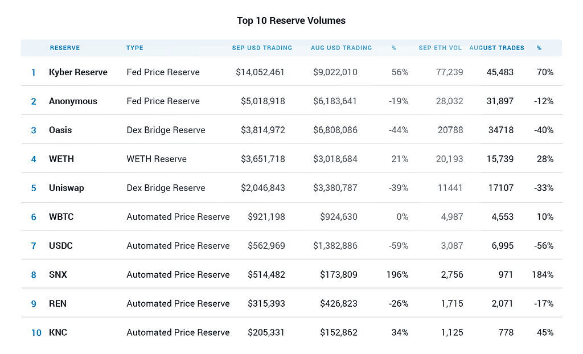The height and width of the screenshot is (354, 583).
Task: Select the Uniswap reserve name
Action: pos(67,188)
